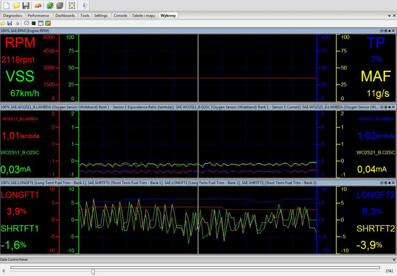Zoom out the Engine RPM chart panel
397x276 pixels.
(382, 30)
